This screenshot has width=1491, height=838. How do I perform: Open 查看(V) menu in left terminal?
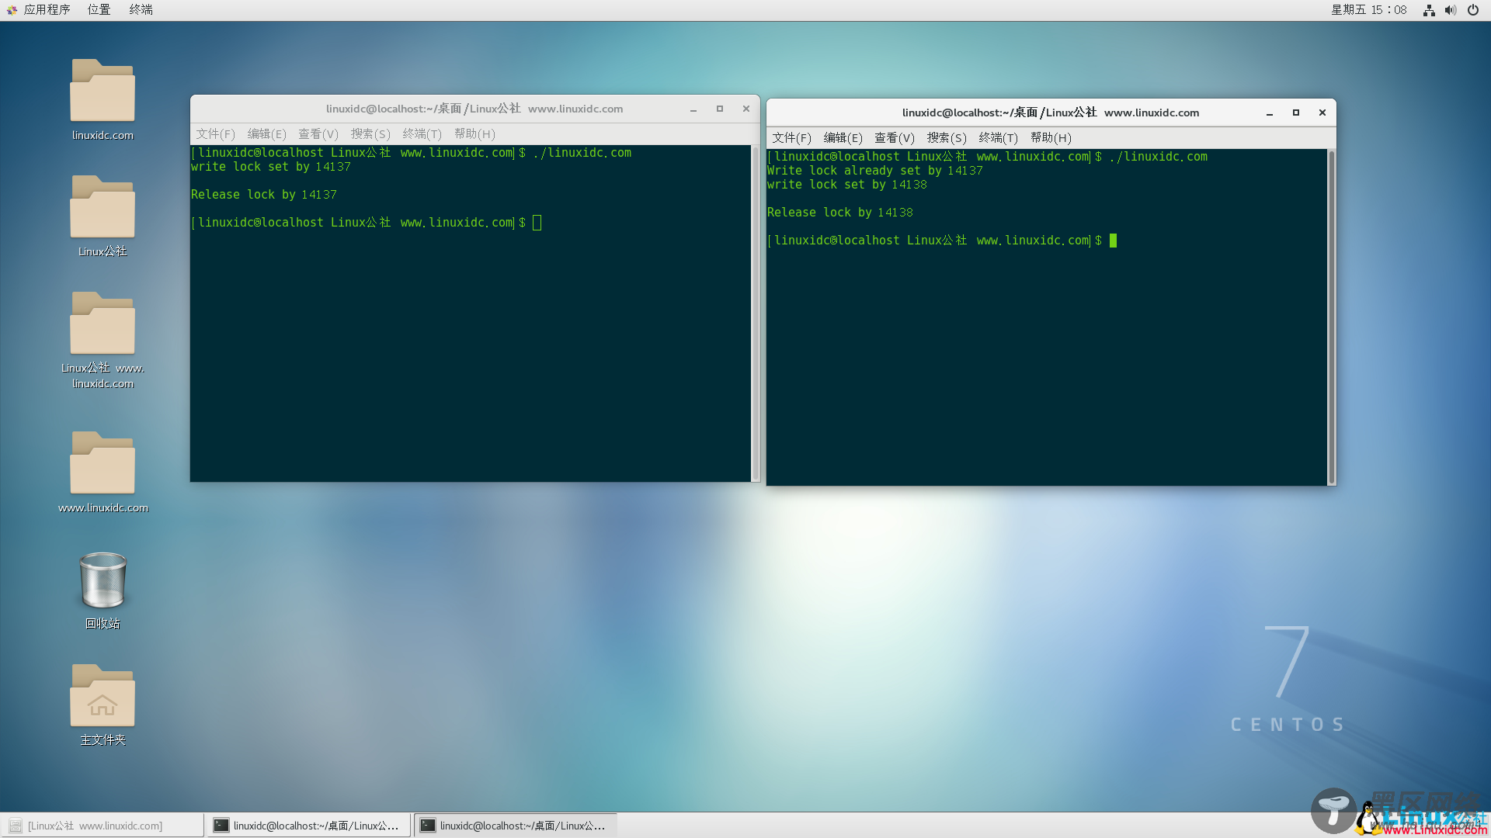pos(318,134)
